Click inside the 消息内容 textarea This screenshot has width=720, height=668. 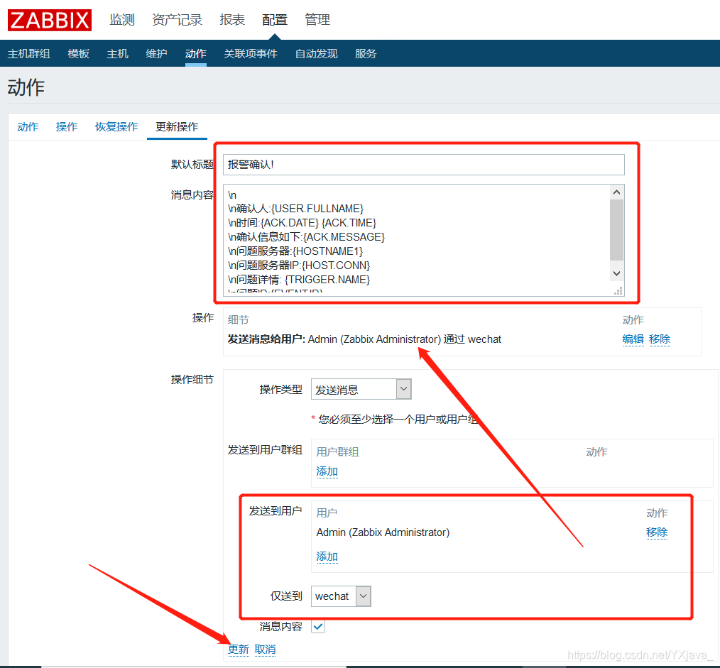pyautogui.click(x=416, y=240)
